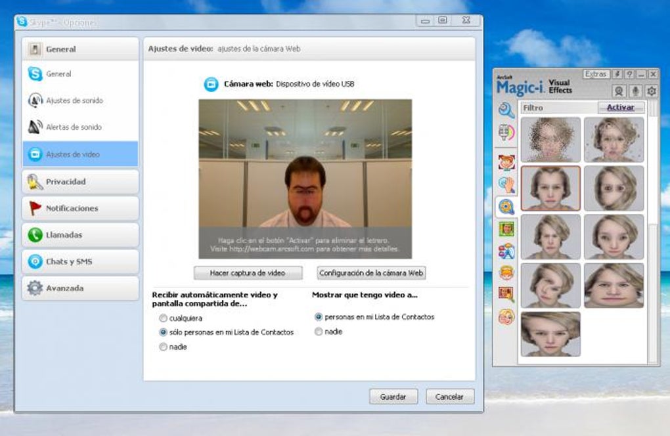670x436 pixels.
Task: Open Magic-i help question mark button
Action: click(629, 74)
